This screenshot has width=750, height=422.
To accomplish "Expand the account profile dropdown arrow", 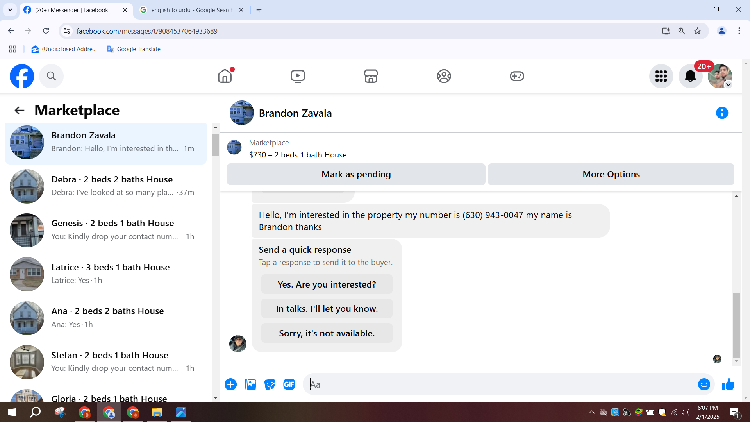I will pyautogui.click(x=728, y=85).
